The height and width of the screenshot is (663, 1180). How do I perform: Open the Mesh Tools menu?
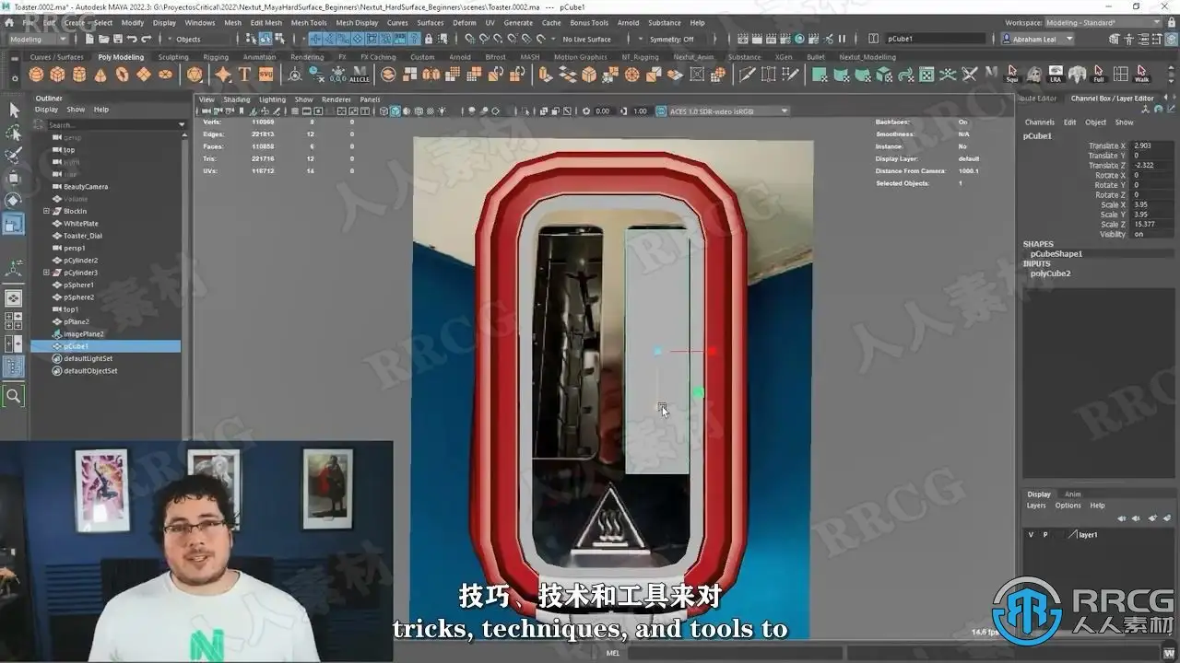pyautogui.click(x=309, y=23)
